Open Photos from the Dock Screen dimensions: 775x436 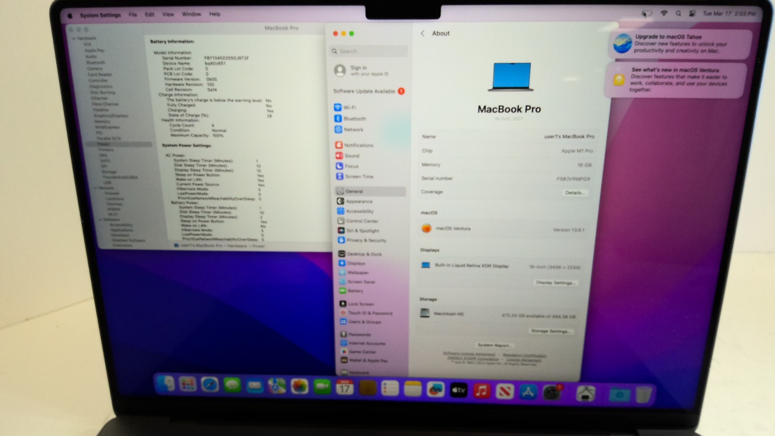click(299, 387)
